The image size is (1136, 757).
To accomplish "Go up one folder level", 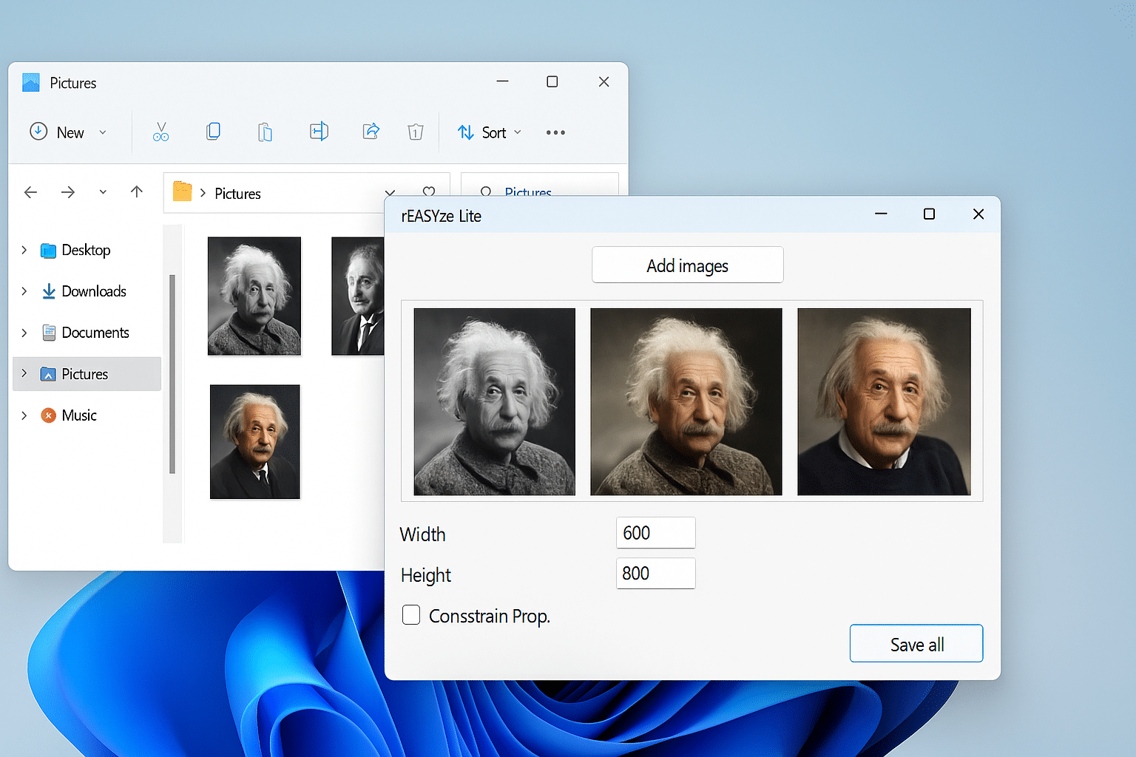I will (x=137, y=192).
